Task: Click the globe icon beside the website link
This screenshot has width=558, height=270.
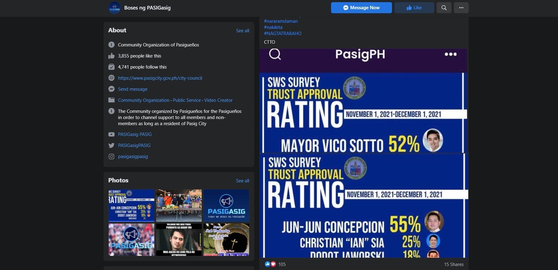Action: 111,78
